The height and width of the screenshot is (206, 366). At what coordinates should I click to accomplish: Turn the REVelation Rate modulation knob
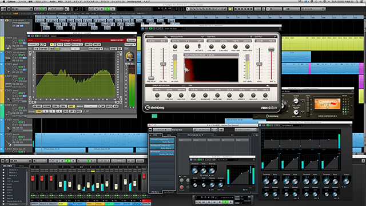[x=174, y=46]
